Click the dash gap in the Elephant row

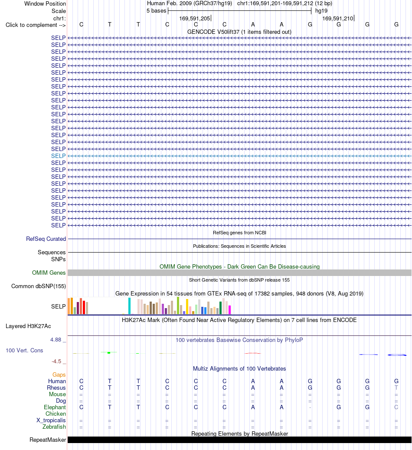pyautogui.click(x=310, y=407)
